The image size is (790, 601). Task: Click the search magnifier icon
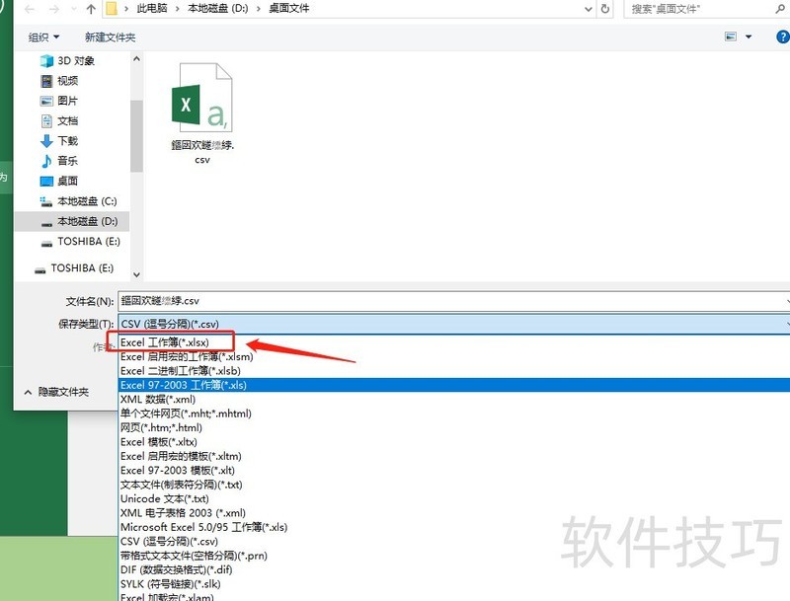pos(780,9)
